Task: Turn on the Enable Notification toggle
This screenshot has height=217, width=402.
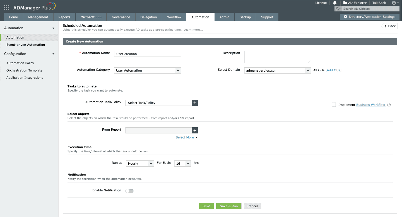Action: pos(129,191)
